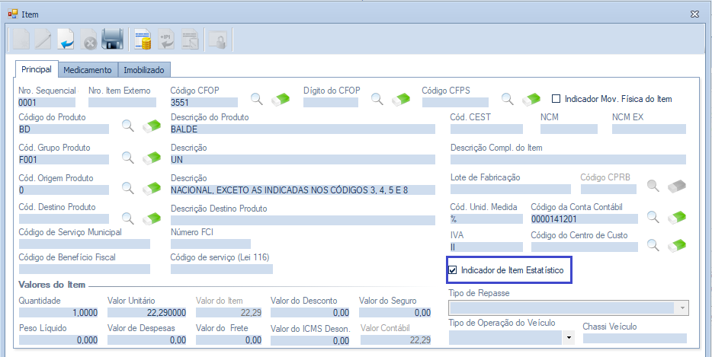The height and width of the screenshot is (357, 712).
Task: Uncheck Indicador de Item Estatístico checkbox
Action: tap(452, 270)
